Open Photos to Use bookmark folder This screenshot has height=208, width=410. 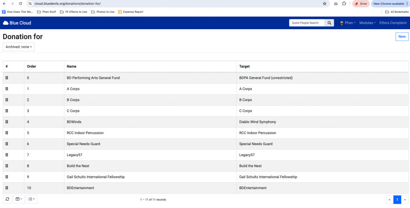click(x=103, y=12)
